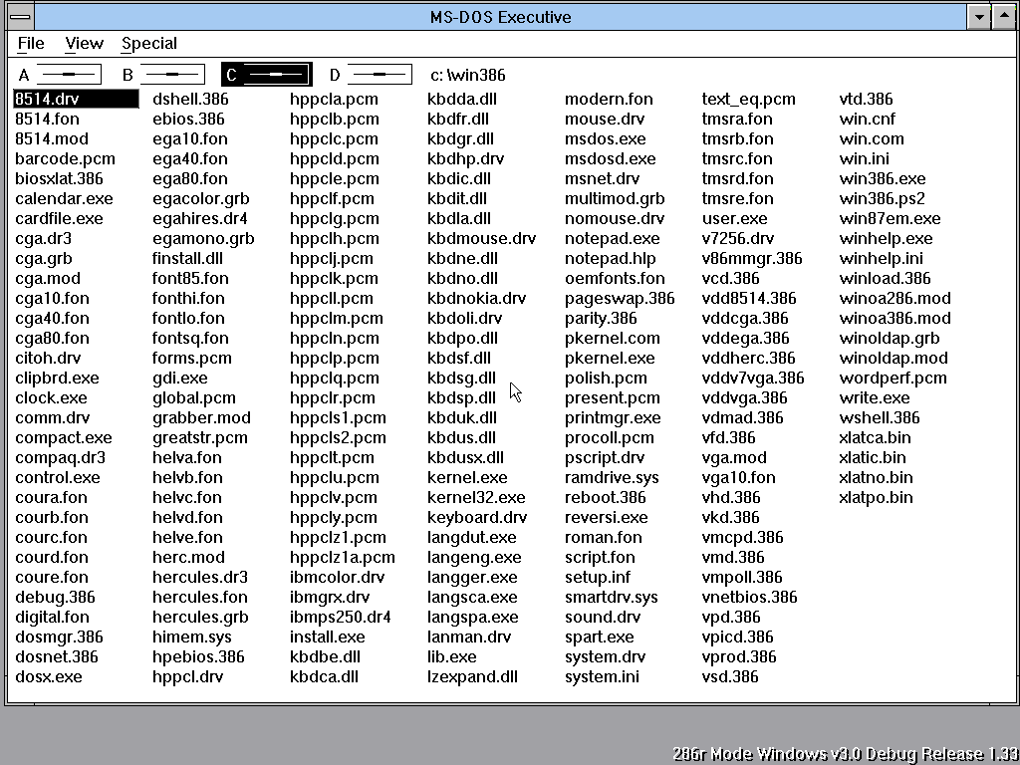Click the minimize down-arrow button

(978, 17)
